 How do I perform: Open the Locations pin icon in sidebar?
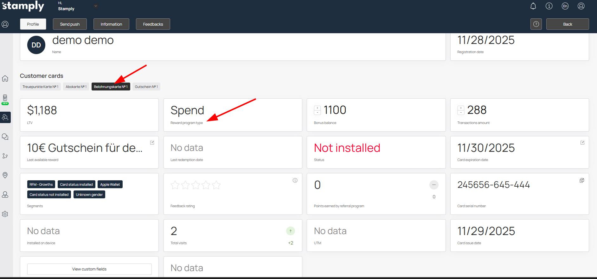[5, 175]
